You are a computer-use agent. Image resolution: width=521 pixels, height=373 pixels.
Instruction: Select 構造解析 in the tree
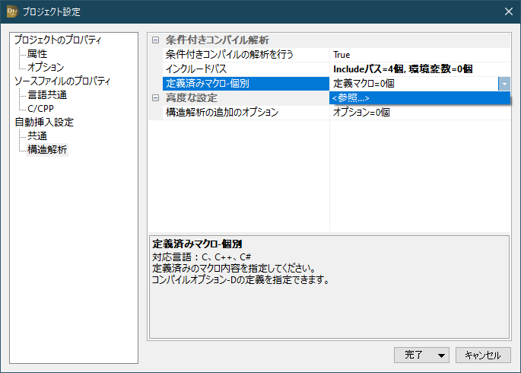coord(47,150)
